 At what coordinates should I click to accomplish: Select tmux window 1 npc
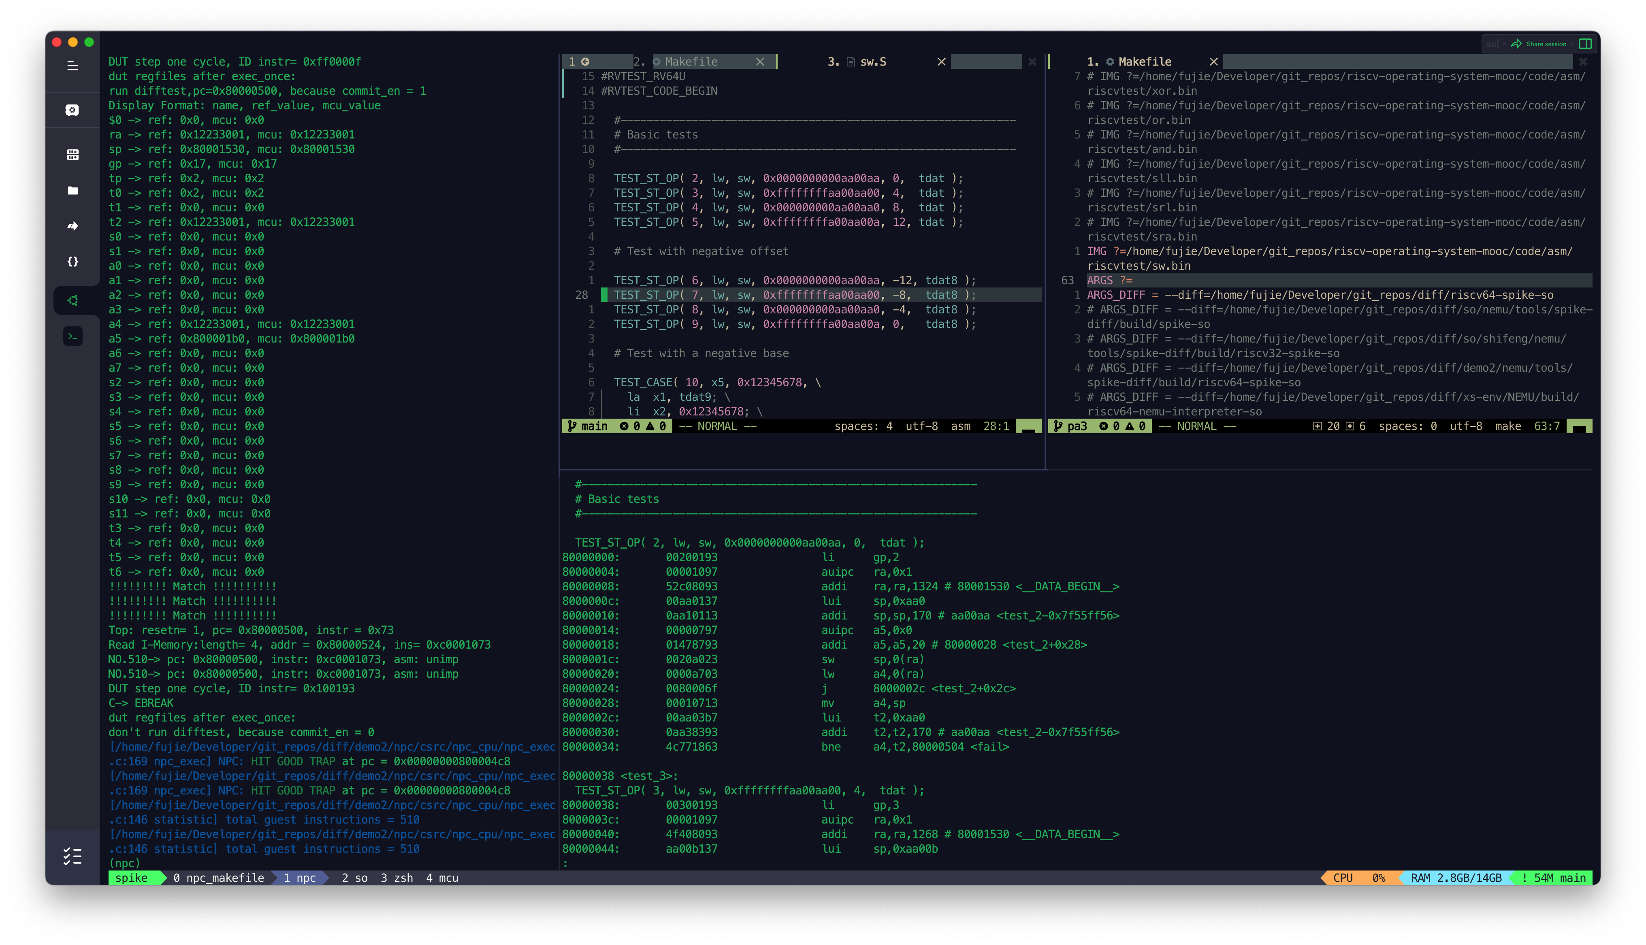tap(299, 877)
